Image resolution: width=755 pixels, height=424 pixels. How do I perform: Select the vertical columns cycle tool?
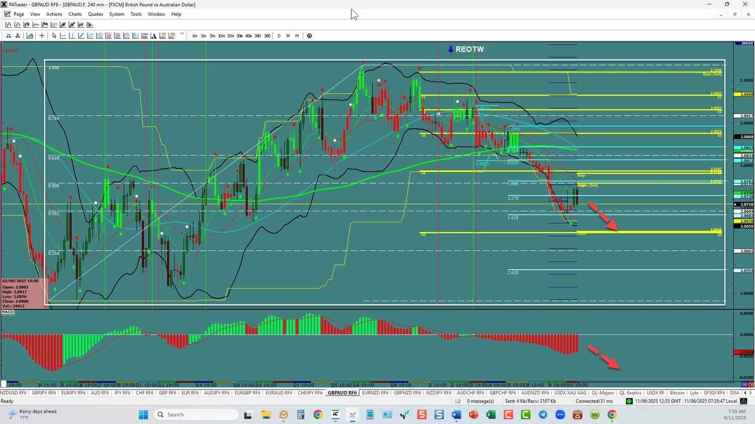(135, 36)
